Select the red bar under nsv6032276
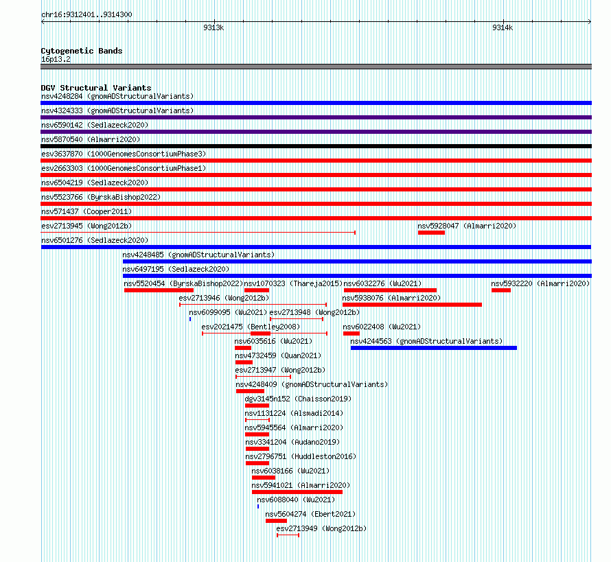The image size is (611, 562). [390, 290]
